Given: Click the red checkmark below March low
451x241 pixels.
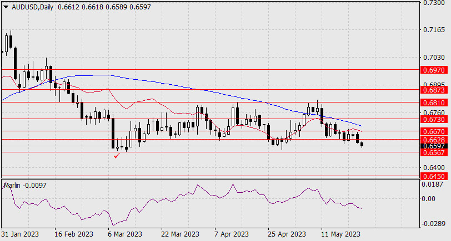Looking at the screenshot, I should pyautogui.click(x=117, y=156).
